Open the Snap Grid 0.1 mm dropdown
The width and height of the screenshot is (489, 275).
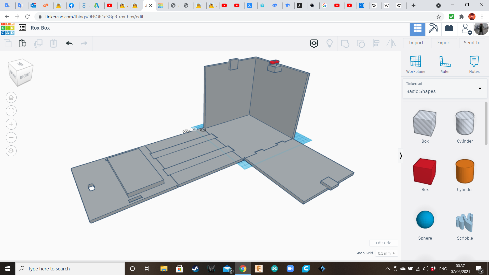386,253
